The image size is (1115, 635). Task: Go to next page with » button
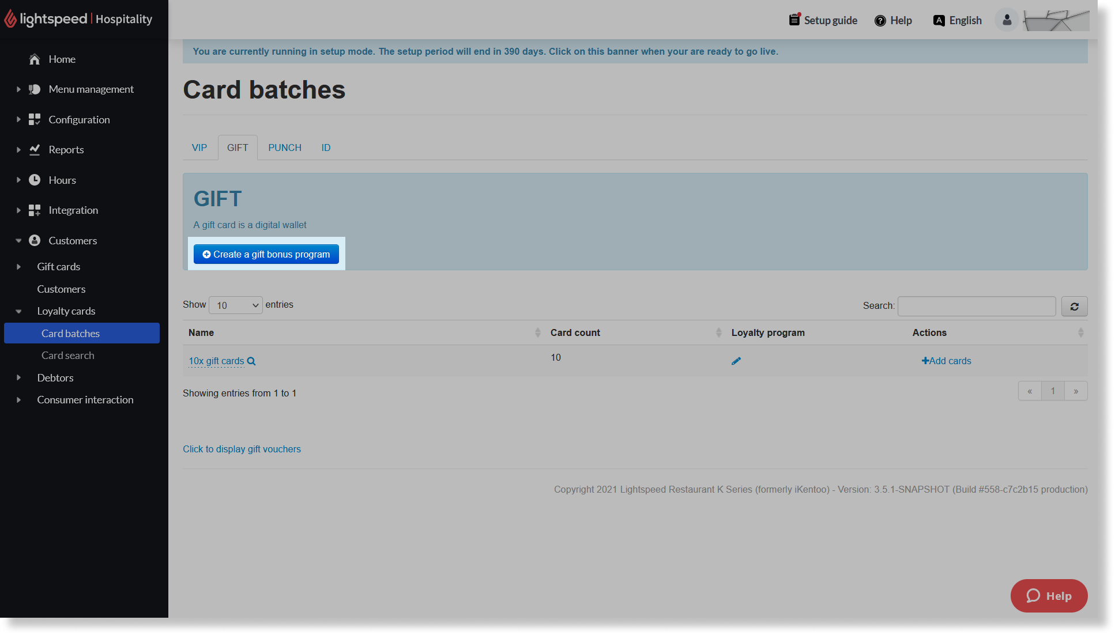click(x=1076, y=391)
